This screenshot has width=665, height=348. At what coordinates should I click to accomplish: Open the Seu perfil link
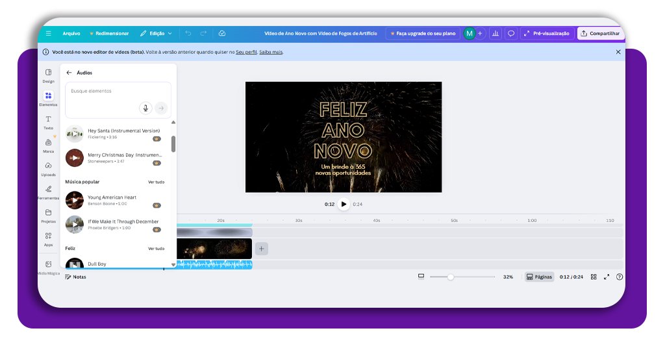[246, 52]
